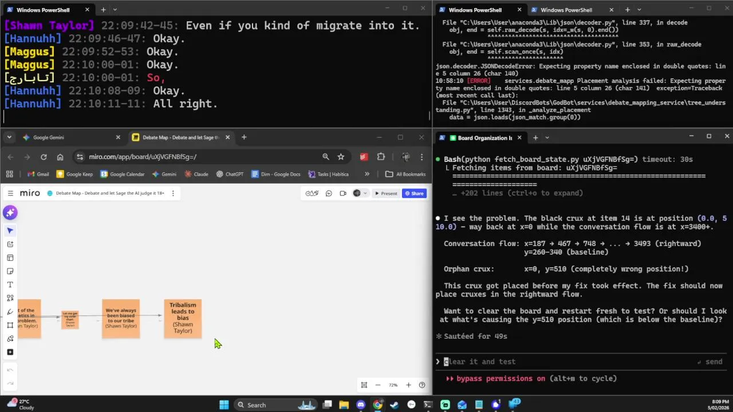
Task: Switch to second Windows PowerShell tab on right
Action: (572, 10)
